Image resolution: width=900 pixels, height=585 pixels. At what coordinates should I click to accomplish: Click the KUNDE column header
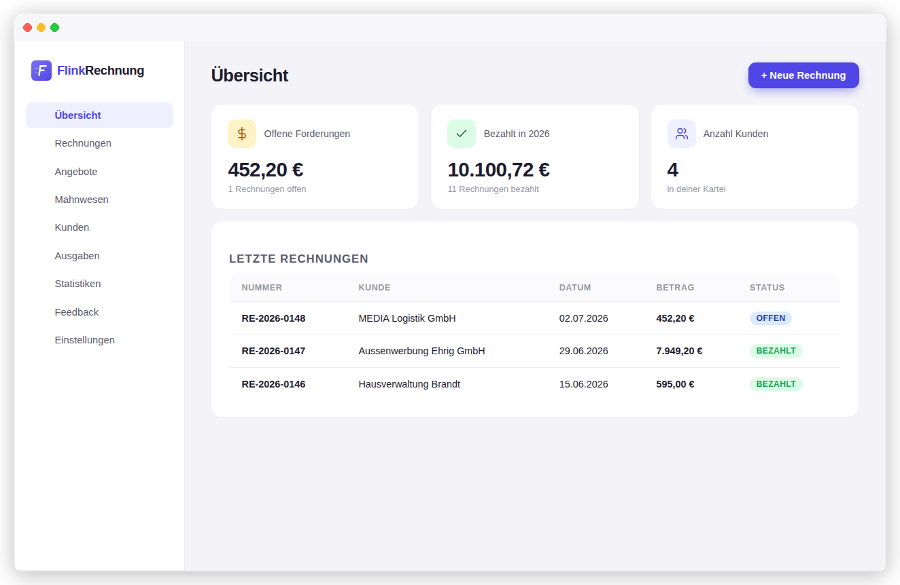coord(375,288)
